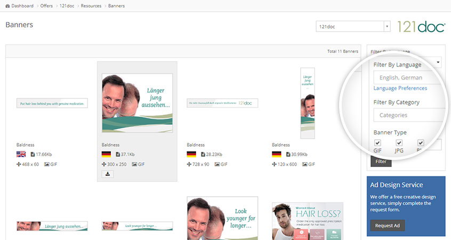
Task: Open the Language Preferences link
Action: pos(400,88)
